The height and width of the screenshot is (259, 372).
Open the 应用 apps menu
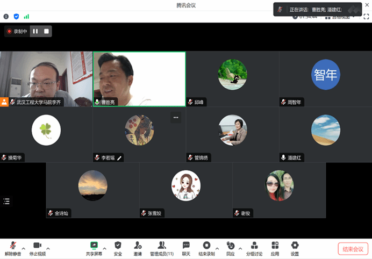(x=275, y=248)
